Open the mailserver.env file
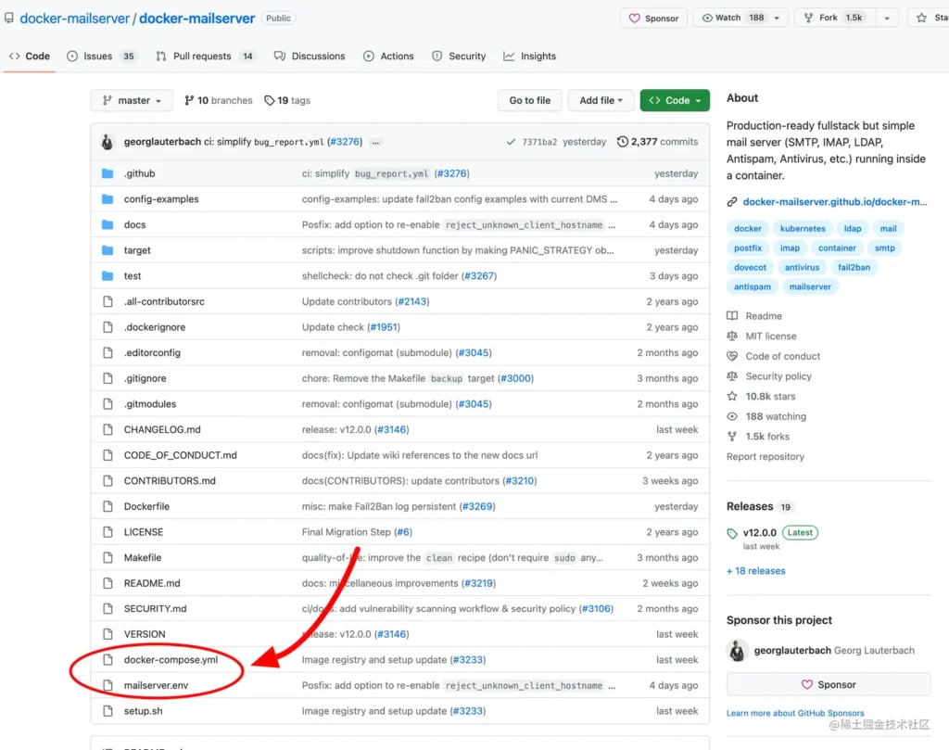Screen dimensions: 949x750 [x=156, y=685]
